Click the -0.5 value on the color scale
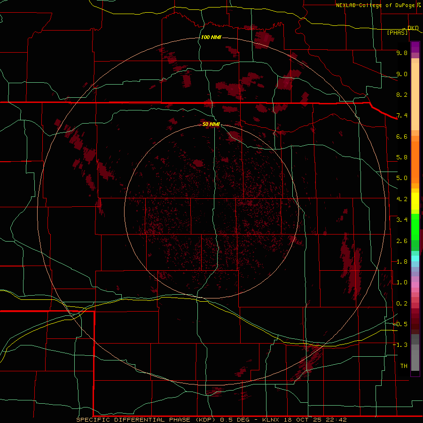This screenshot has height=423, width=423. [x=400, y=324]
